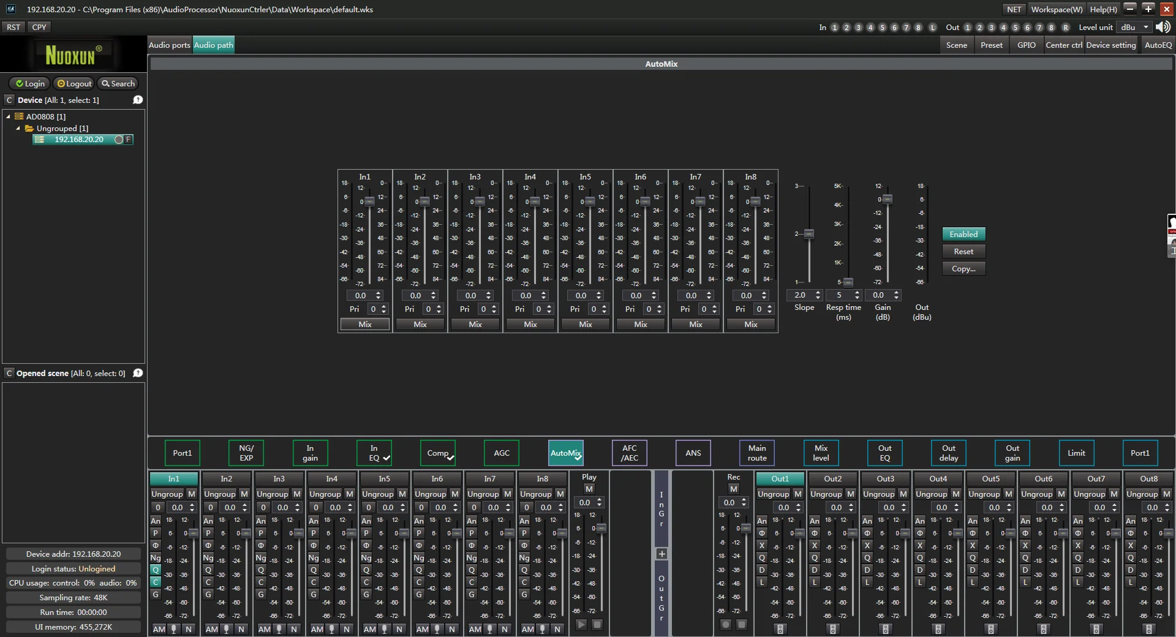Open the Main route module
The image size is (1176, 637).
(757, 453)
